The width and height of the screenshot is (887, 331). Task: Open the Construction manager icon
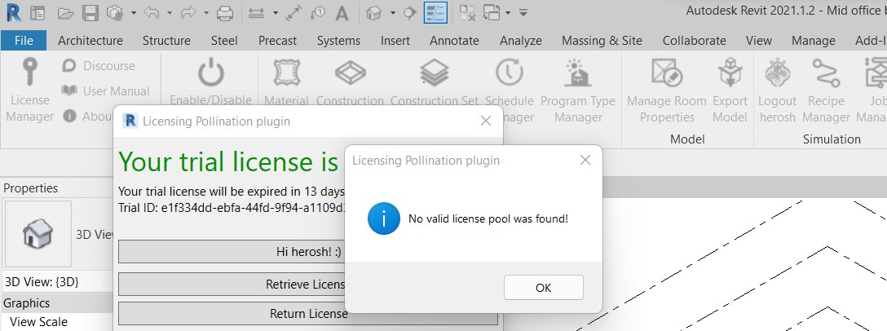(x=351, y=73)
